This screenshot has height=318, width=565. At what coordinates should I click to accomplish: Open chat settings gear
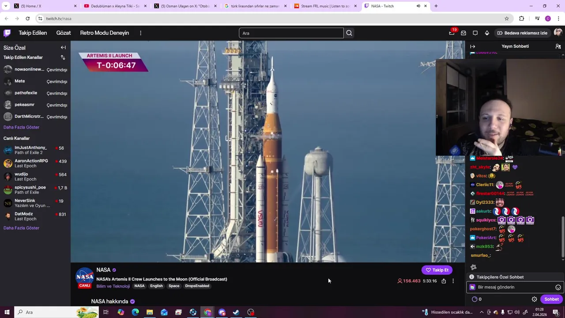tap(534, 299)
